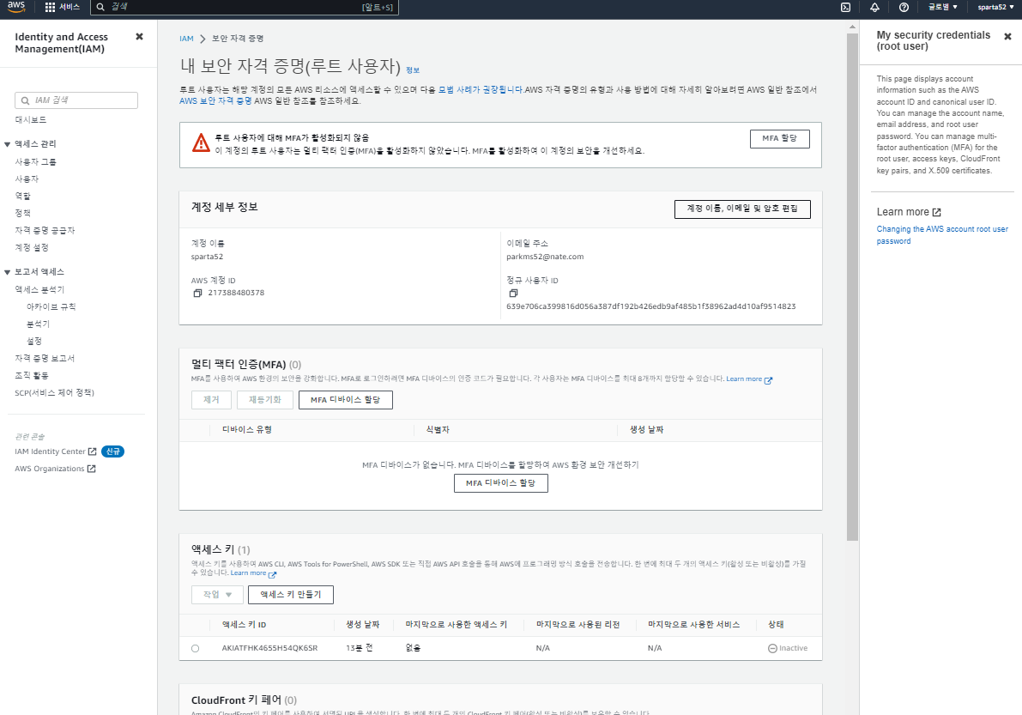Open the 모범 사례가 권장됩니다 link
This screenshot has width=1022, height=715.
[481, 90]
